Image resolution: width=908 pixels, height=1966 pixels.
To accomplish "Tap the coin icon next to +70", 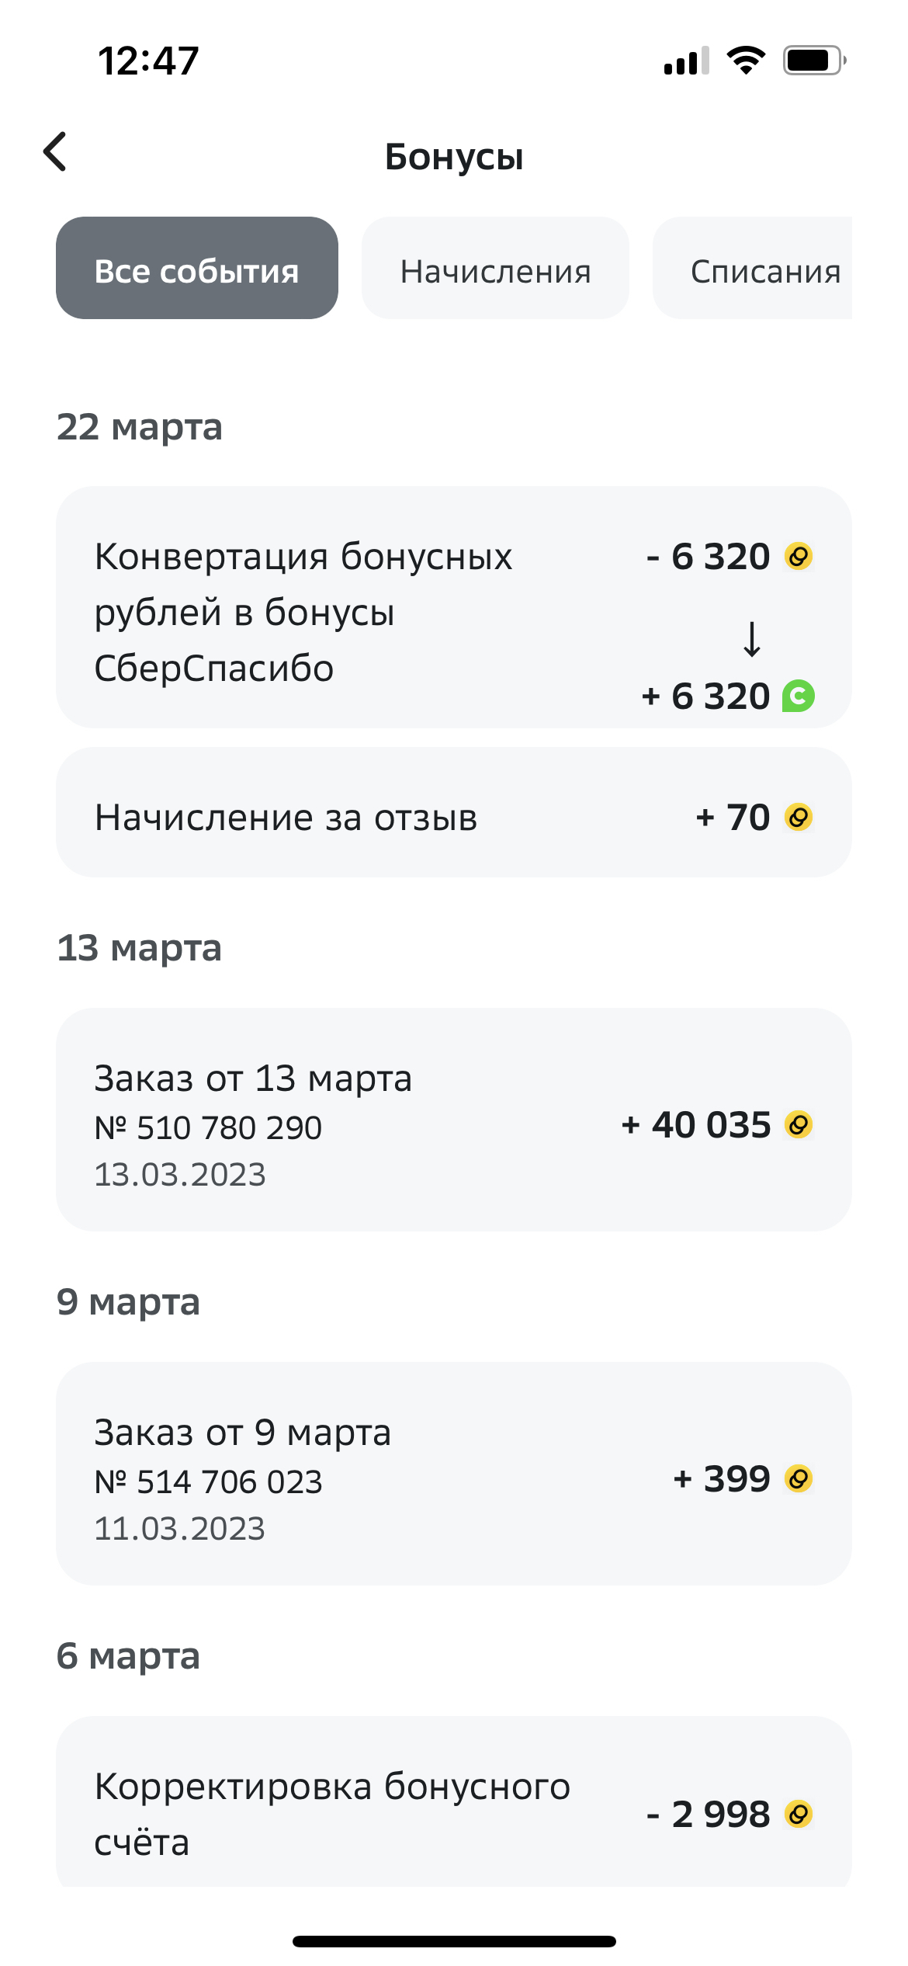I will click(x=799, y=818).
